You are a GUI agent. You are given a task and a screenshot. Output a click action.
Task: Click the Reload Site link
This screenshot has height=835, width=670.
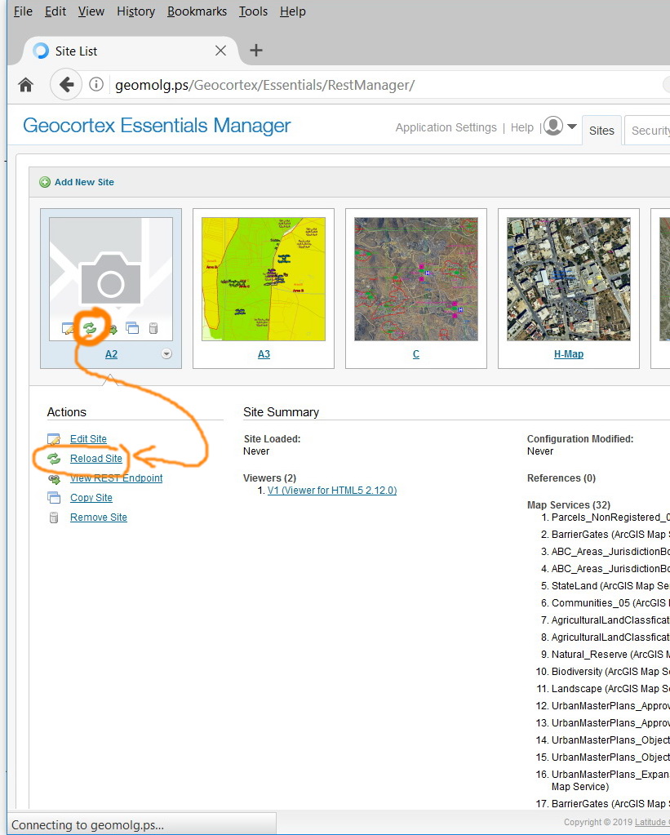(95, 459)
